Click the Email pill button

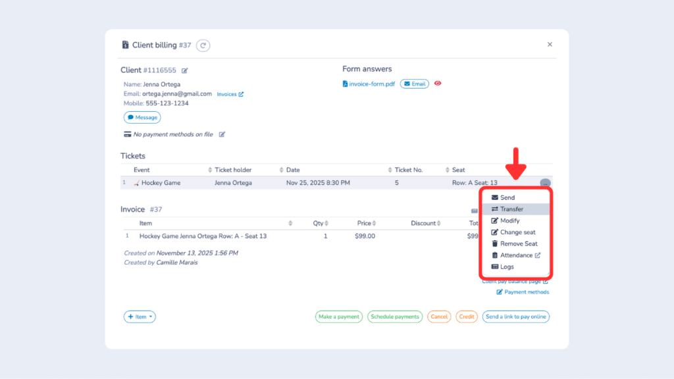(414, 84)
